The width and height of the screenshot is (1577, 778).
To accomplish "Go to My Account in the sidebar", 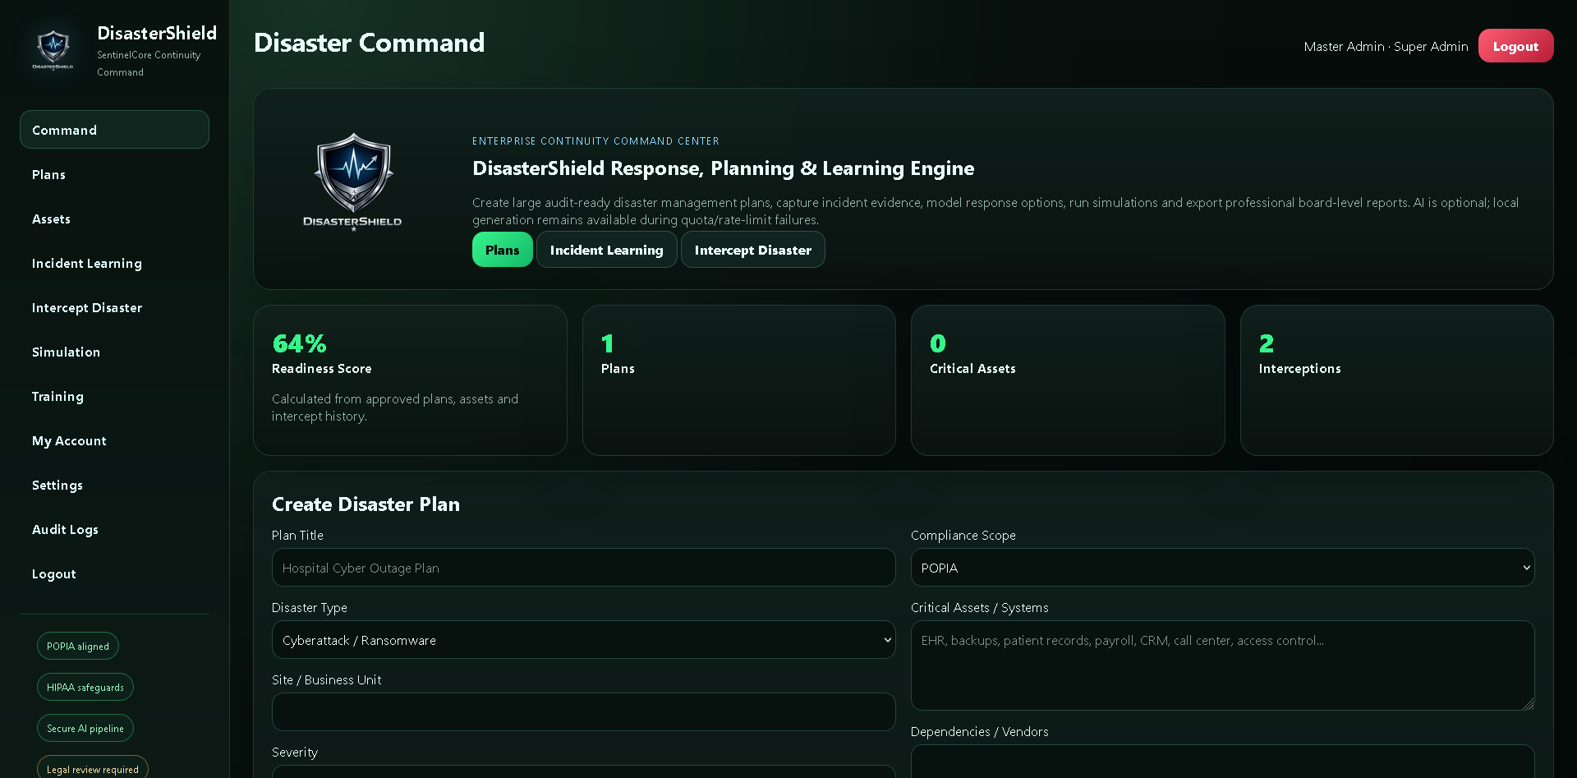I will point(114,440).
